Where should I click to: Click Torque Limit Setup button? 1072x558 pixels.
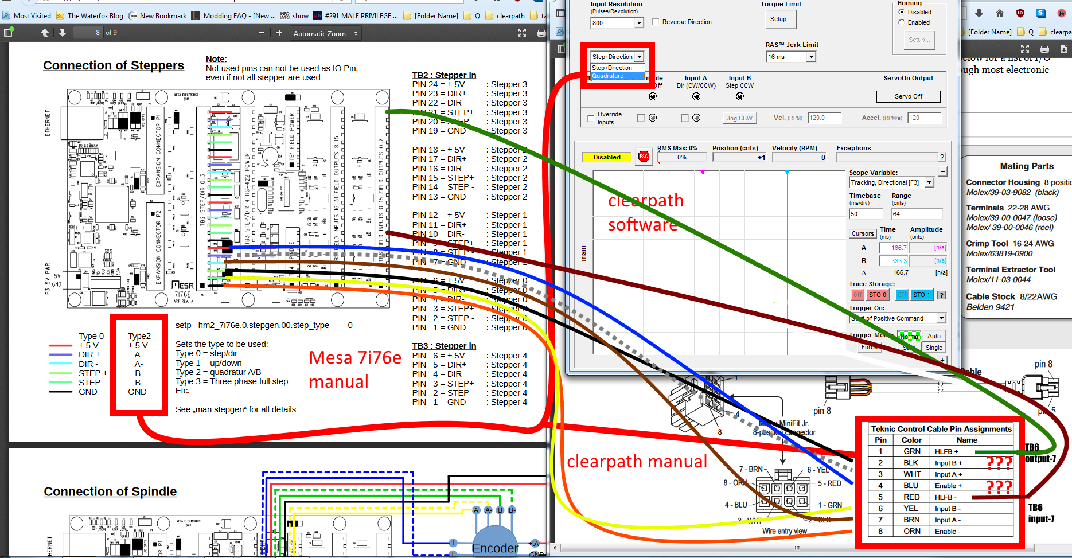(x=780, y=19)
